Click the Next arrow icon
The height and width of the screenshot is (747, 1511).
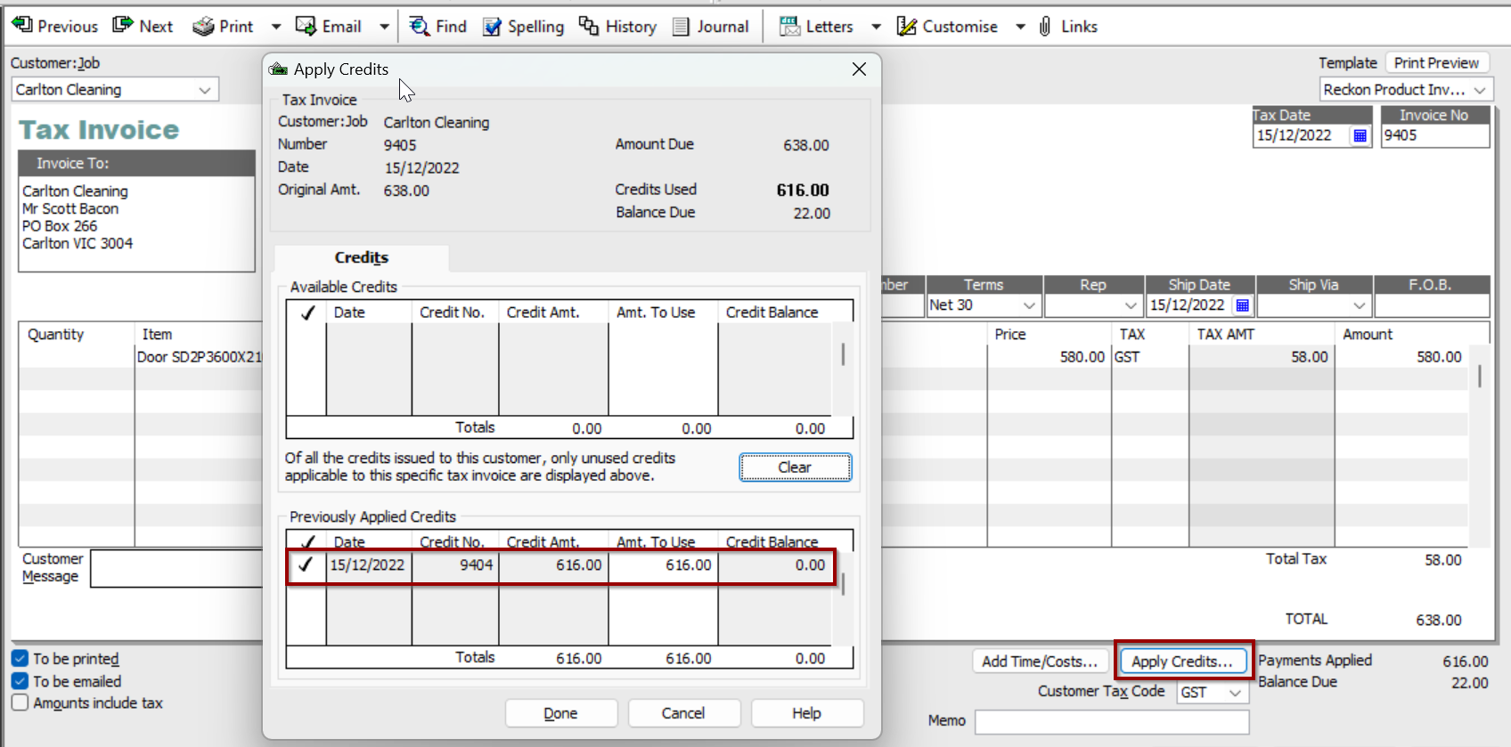(x=123, y=26)
